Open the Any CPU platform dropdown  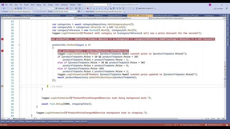click(48, 8)
